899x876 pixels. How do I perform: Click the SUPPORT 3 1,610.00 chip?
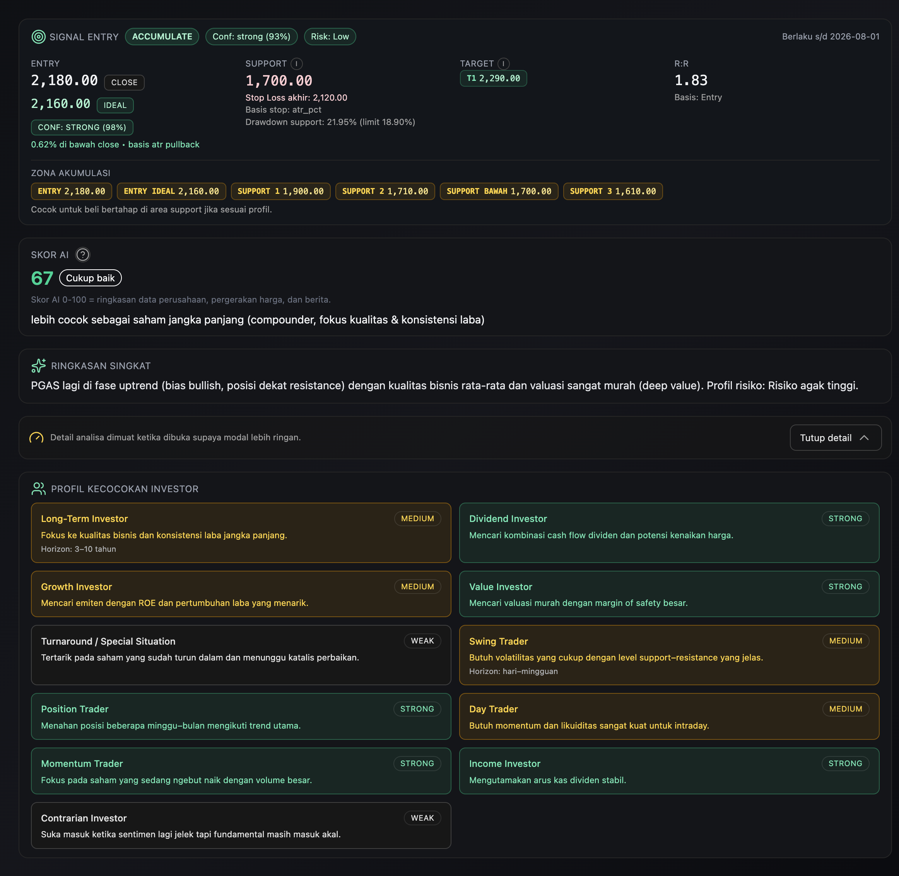pos(612,192)
